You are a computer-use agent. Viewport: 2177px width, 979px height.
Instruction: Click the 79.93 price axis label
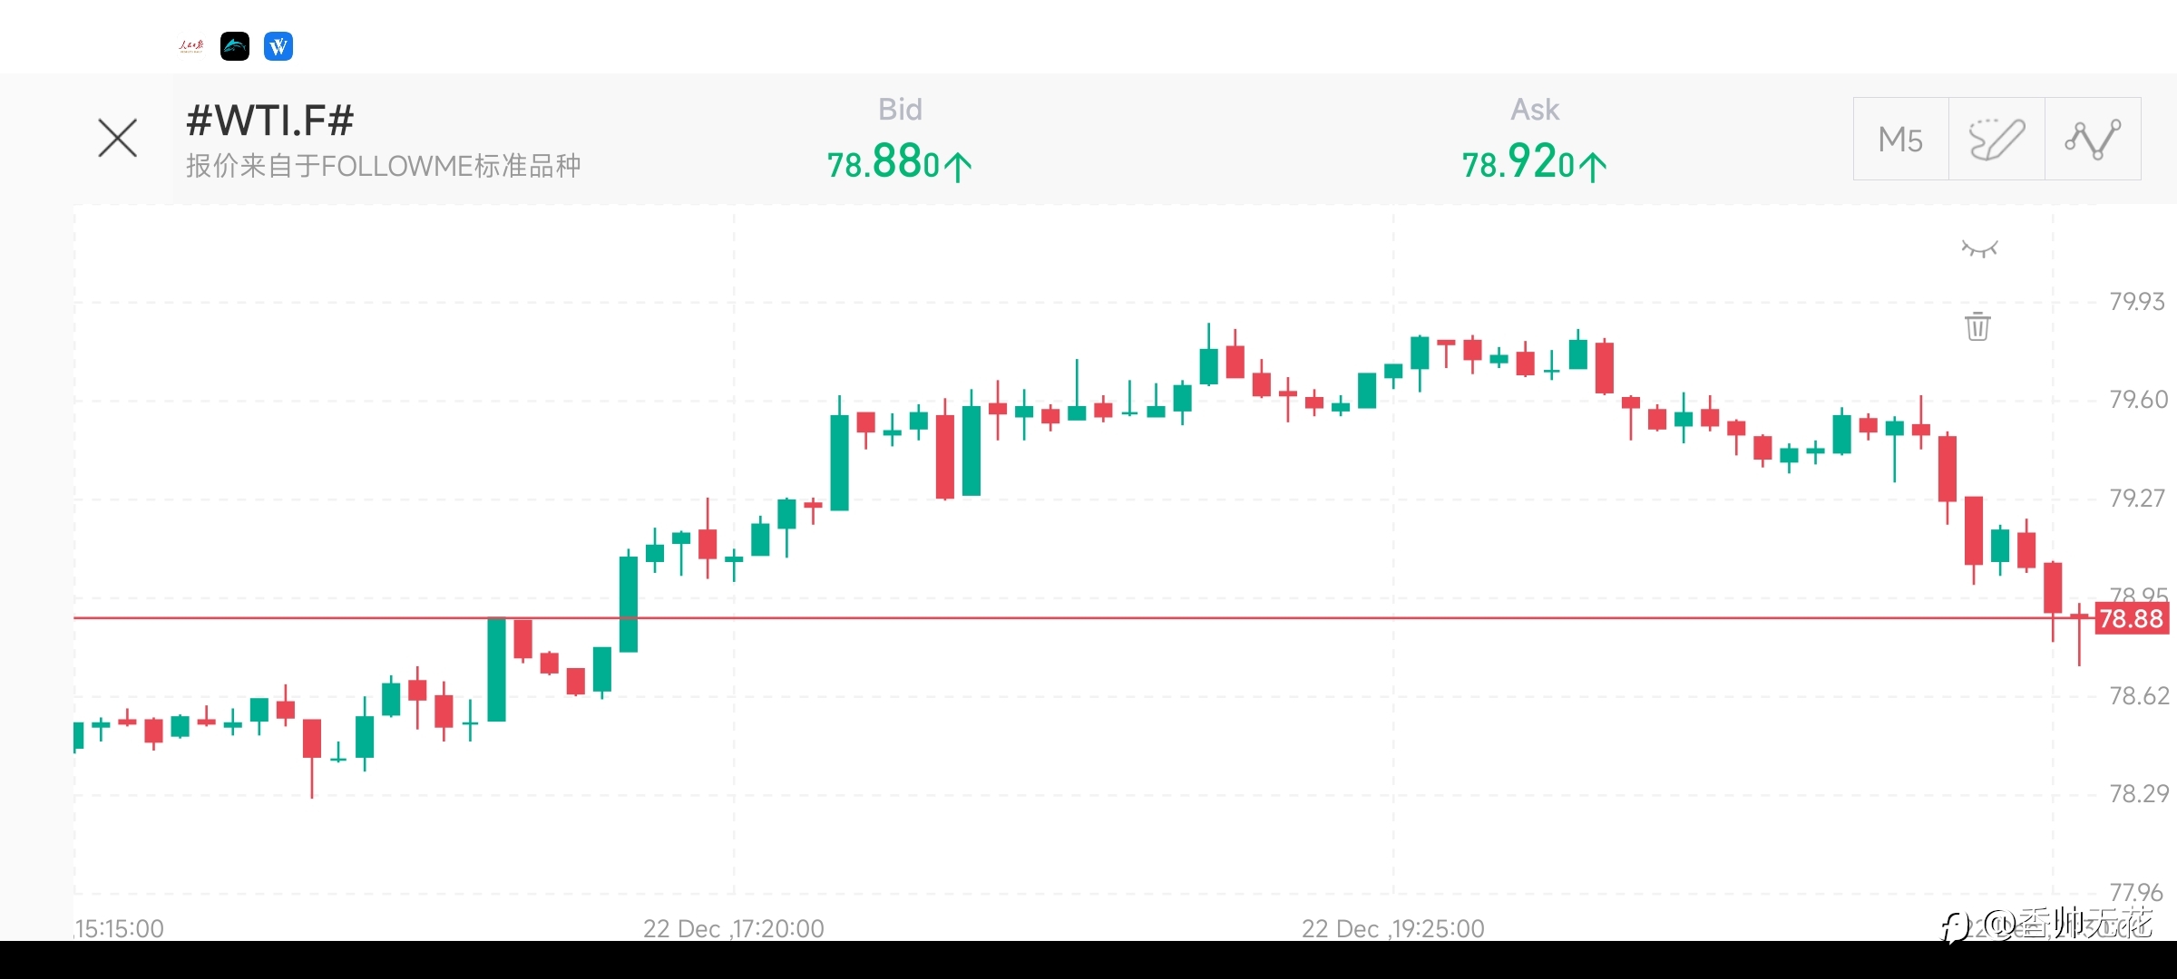2137,301
